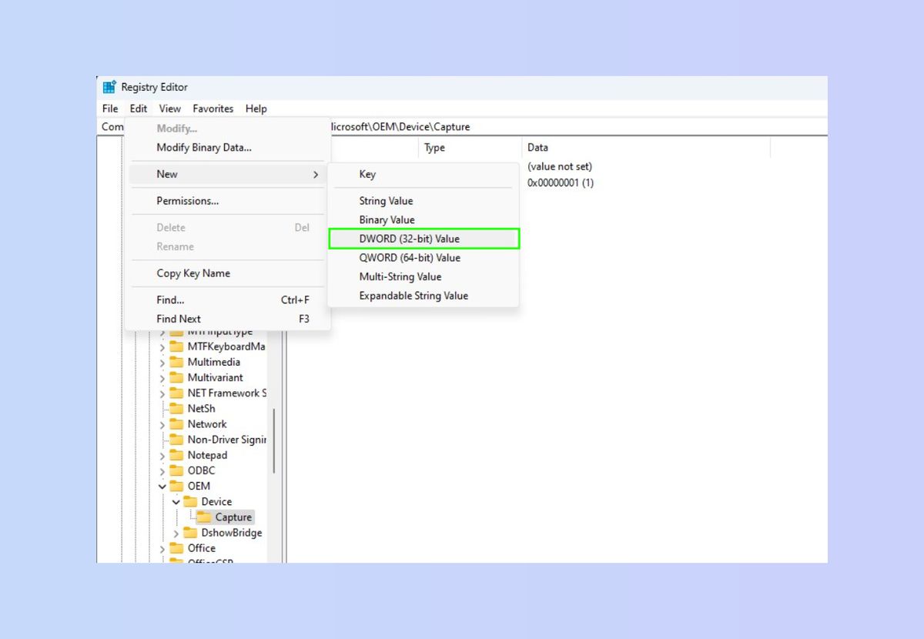Click the Registry Editor icon in the title bar
The height and width of the screenshot is (639, 924).
[108, 87]
